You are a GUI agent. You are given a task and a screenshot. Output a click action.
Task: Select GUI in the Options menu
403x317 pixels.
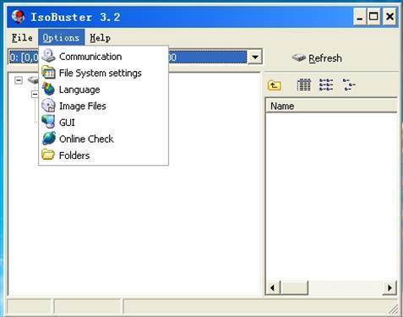tap(103, 123)
